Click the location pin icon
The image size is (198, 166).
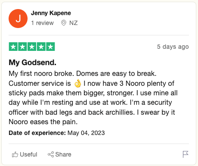[64, 23]
